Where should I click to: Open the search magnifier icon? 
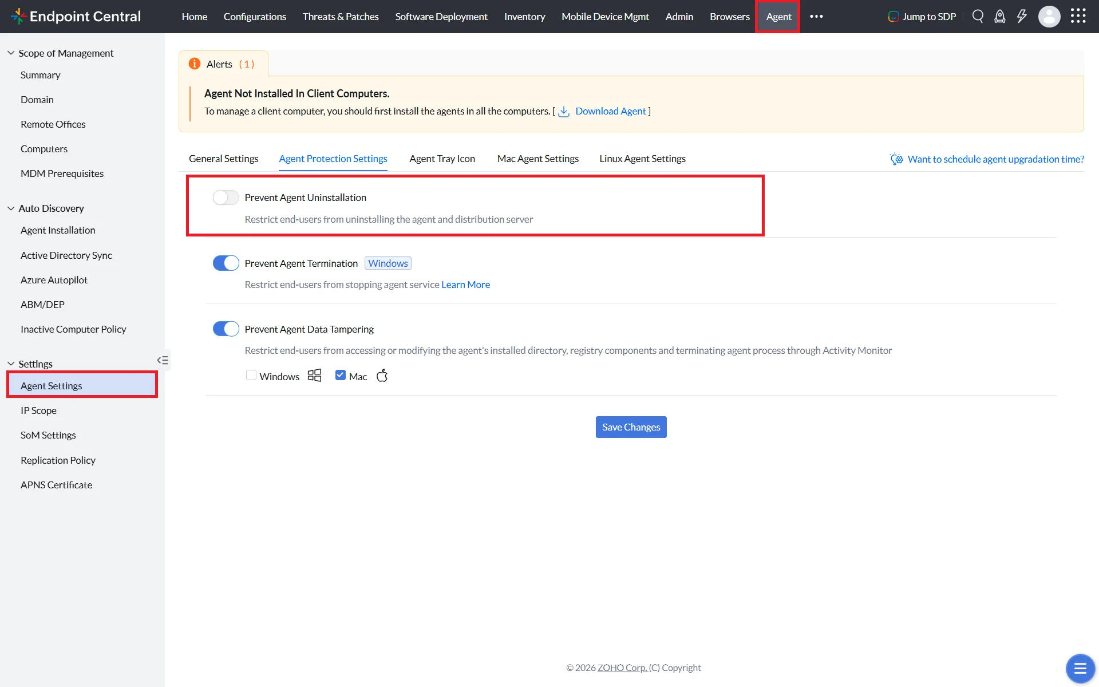[x=978, y=16]
